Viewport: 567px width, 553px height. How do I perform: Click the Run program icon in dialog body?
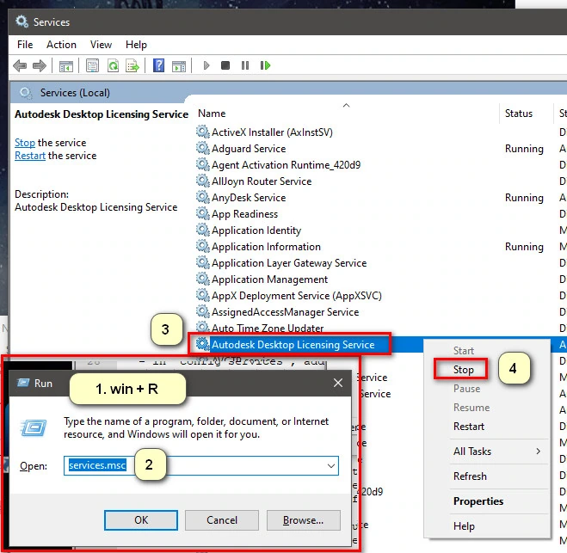(x=34, y=428)
